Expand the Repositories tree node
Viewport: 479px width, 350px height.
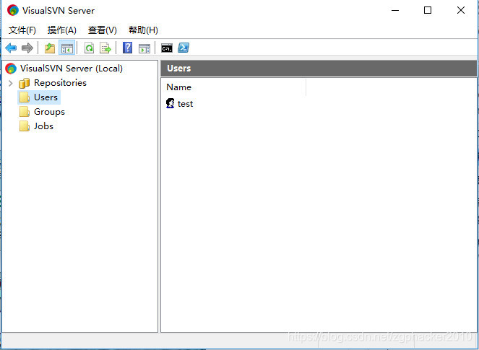tap(11, 83)
